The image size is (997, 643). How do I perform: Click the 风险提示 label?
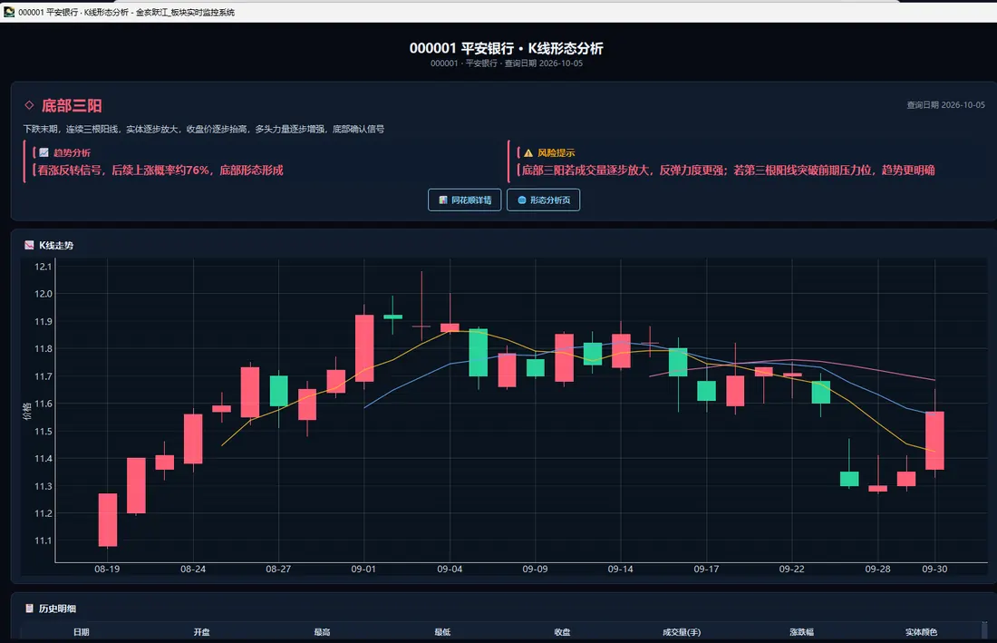[x=557, y=152]
